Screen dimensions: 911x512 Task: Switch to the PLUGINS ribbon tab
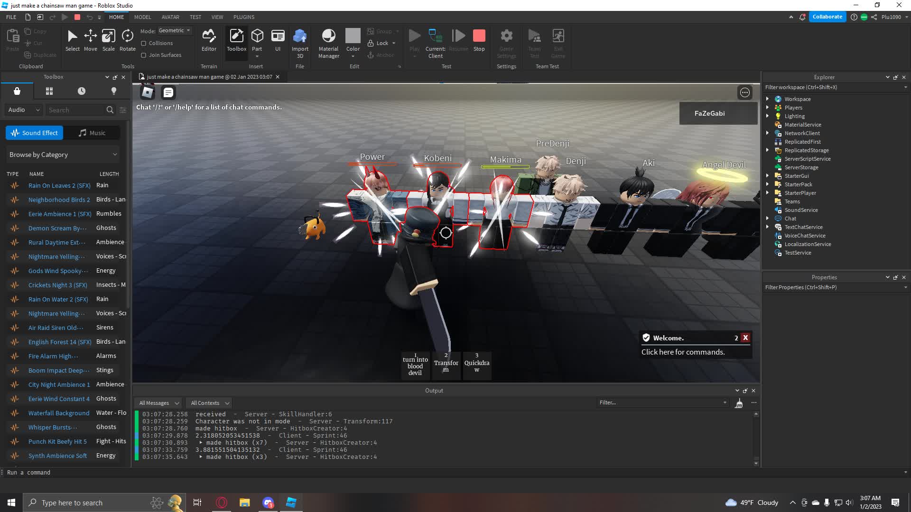pyautogui.click(x=244, y=17)
